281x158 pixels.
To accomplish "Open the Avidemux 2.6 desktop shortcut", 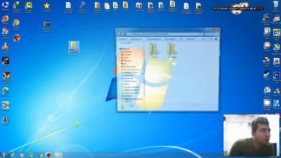I will coord(267,19).
